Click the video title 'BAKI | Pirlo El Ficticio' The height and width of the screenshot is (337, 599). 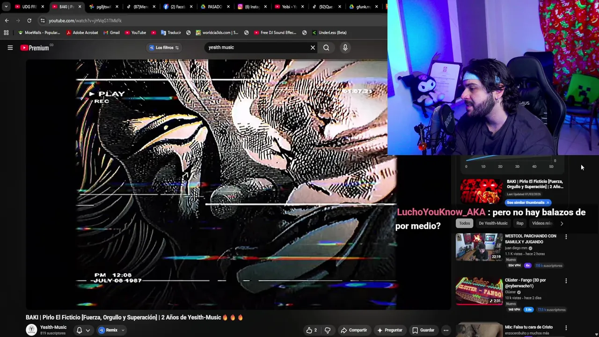(x=134, y=317)
